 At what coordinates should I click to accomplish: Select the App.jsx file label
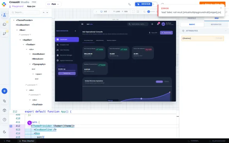(31, 6)
